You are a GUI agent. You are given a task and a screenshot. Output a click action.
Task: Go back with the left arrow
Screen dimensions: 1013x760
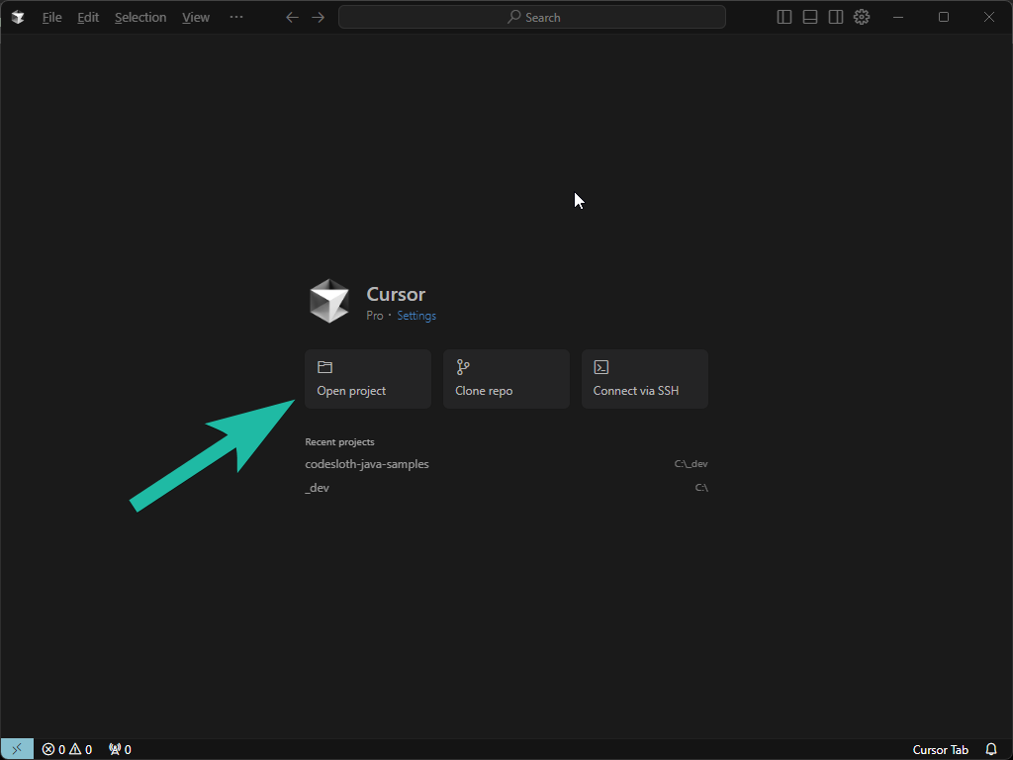(x=292, y=18)
